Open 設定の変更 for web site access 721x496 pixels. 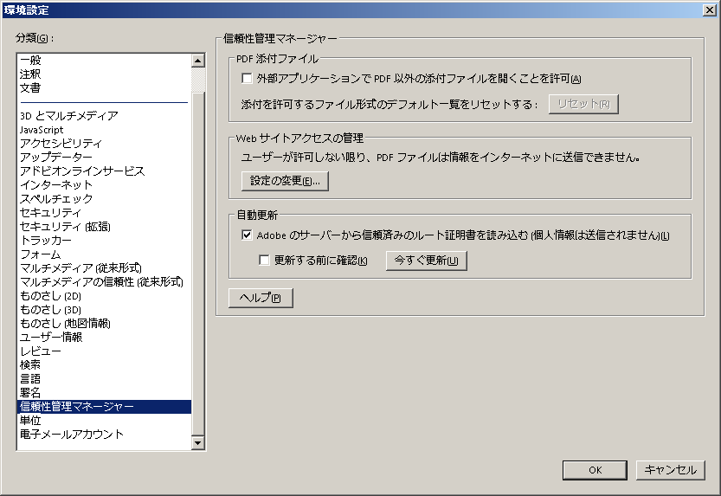click(285, 181)
